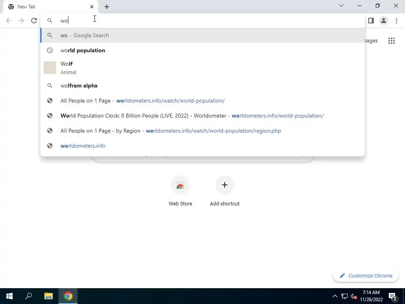405x304 pixels.
Task: Open Chrome three-dot menu
Action: (396, 21)
